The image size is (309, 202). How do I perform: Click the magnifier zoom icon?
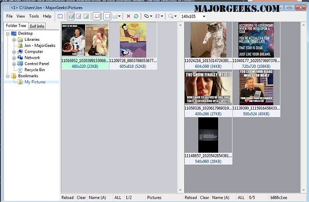point(171,16)
